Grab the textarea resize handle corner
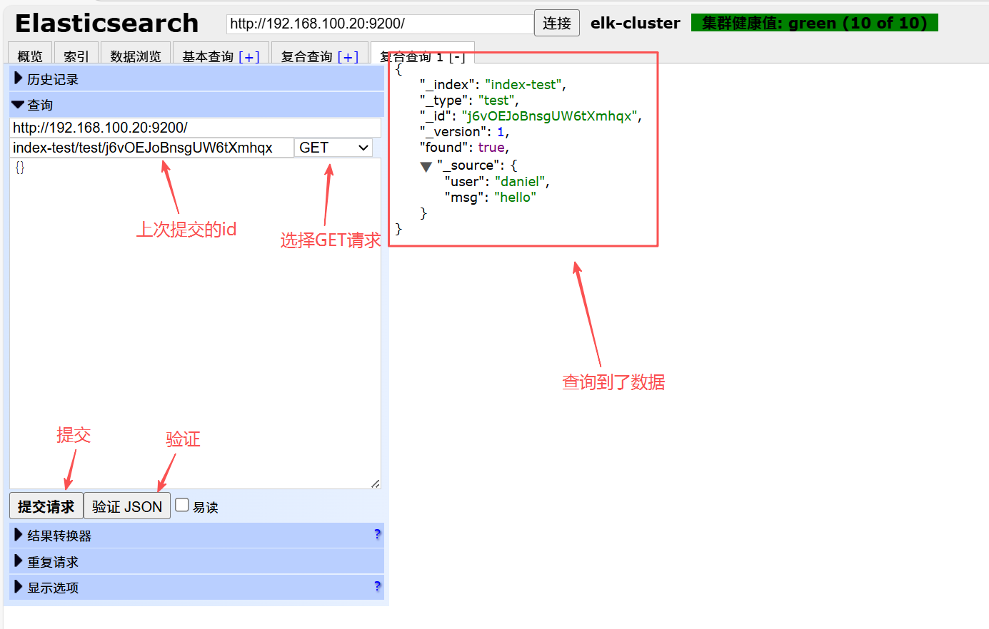The height and width of the screenshot is (629, 989). (375, 484)
